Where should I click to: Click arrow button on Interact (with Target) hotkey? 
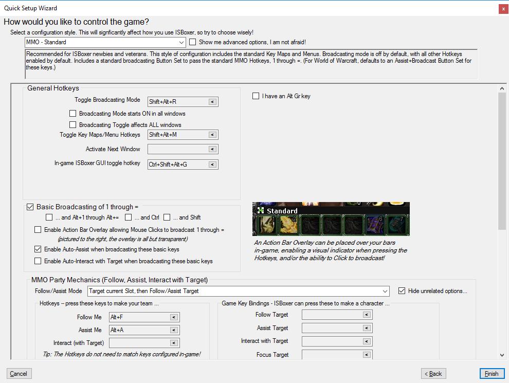pos(174,343)
